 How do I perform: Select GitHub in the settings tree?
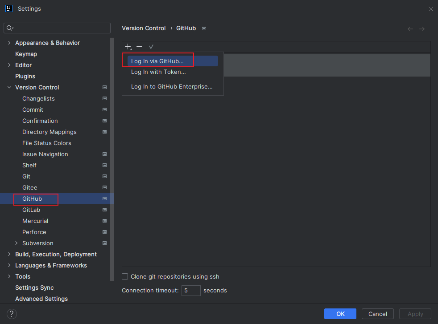click(x=32, y=199)
